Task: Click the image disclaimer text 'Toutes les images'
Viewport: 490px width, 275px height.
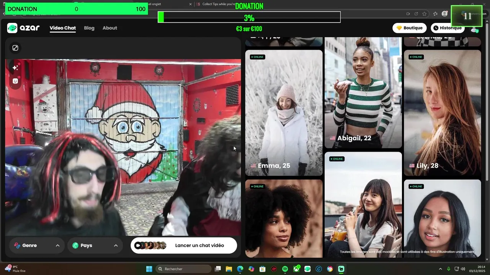Action: pyautogui.click(x=407, y=252)
